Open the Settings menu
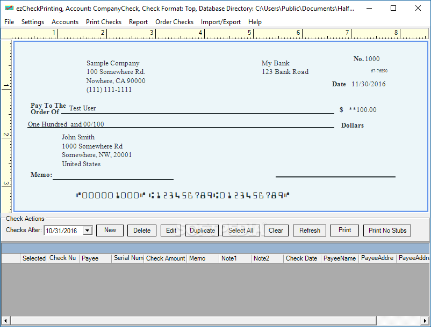The width and height of the screenshot is (431, 327). pyautogui.click(x=33, y=22)
